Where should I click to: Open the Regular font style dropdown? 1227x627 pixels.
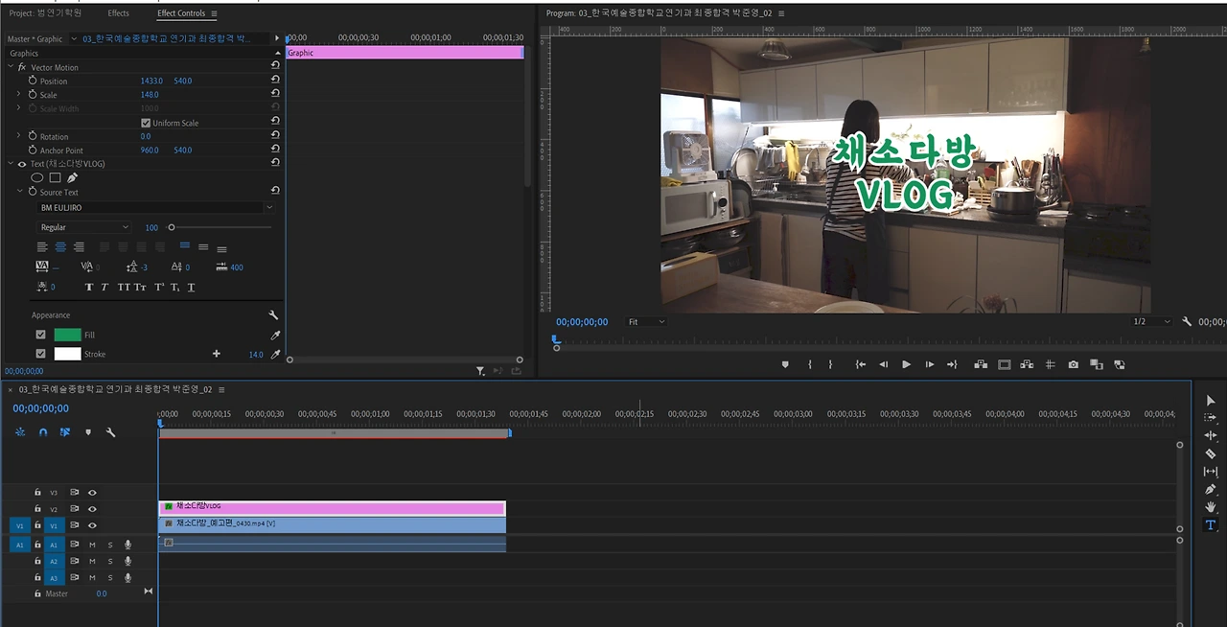83,227
